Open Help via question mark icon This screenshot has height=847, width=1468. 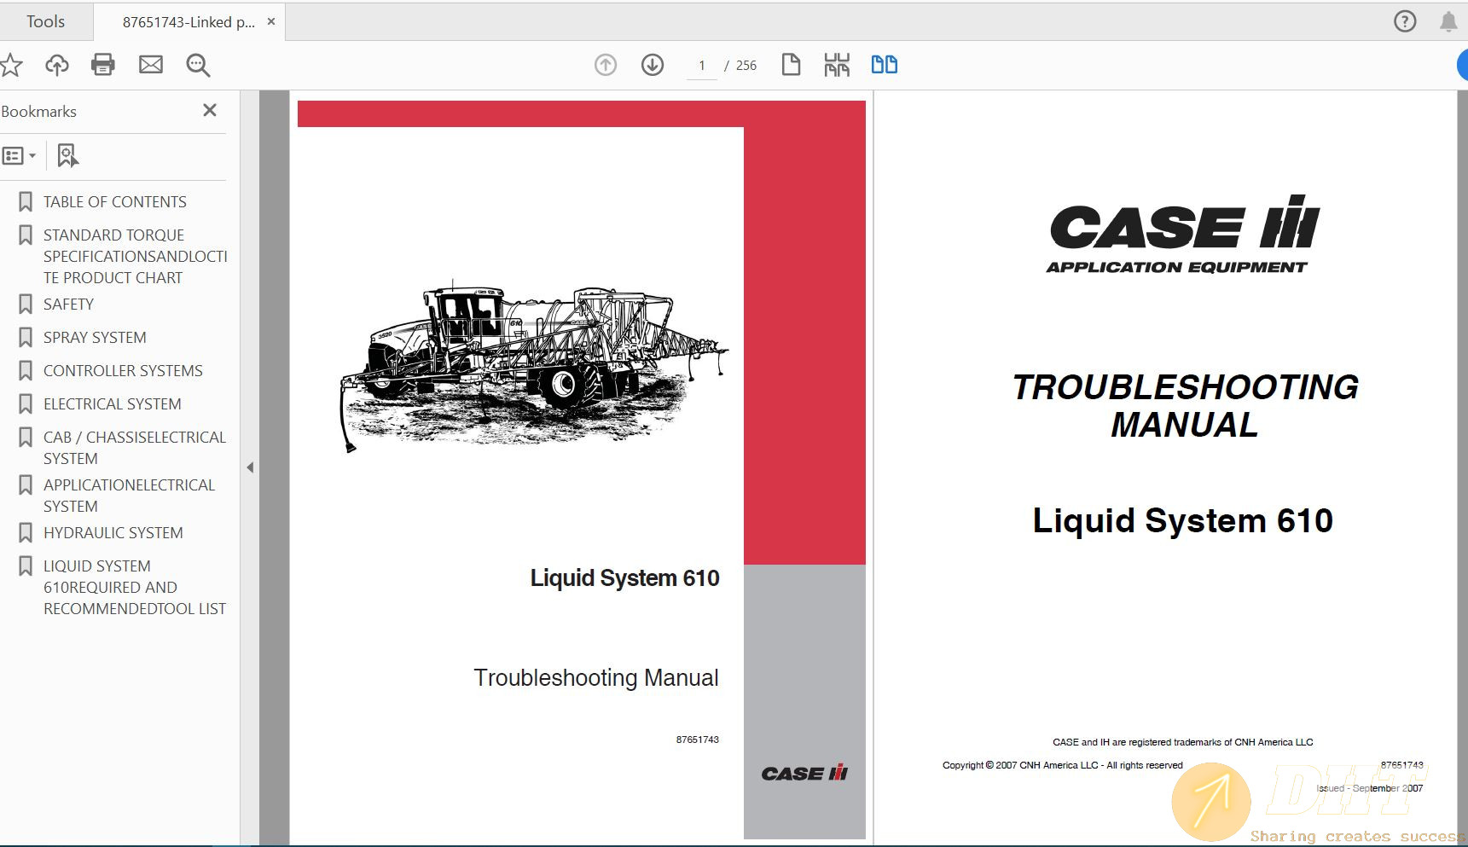point(1403,21)
